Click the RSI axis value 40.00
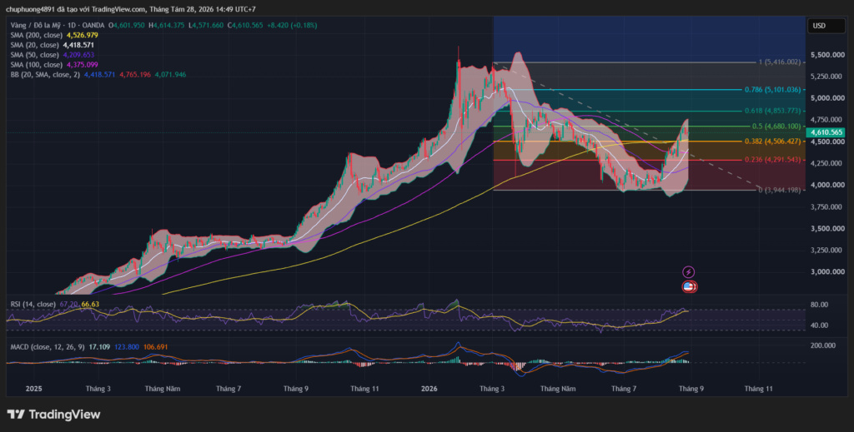 pos(819,325)
